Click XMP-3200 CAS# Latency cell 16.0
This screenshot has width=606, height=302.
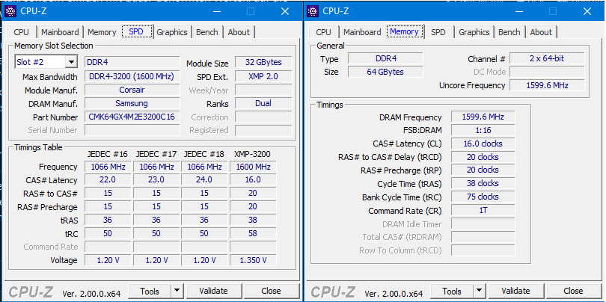[253, 180]
